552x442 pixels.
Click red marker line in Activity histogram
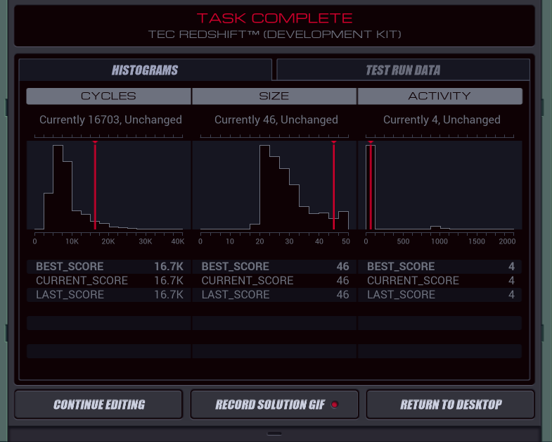371,185
